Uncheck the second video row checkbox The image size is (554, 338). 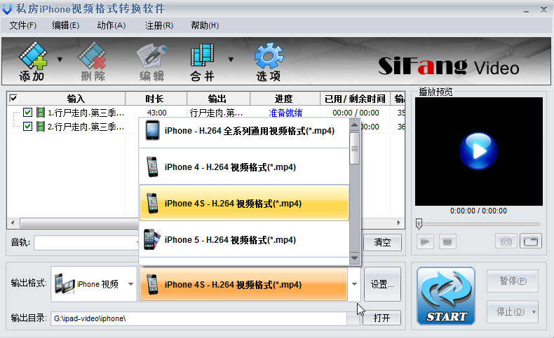point(27,126)
